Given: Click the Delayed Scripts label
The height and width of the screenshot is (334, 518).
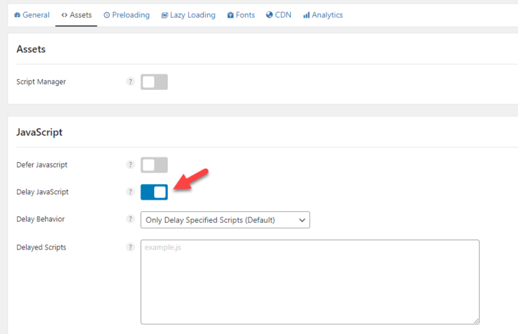Looking at the screenshot, I should click(42, 247).
